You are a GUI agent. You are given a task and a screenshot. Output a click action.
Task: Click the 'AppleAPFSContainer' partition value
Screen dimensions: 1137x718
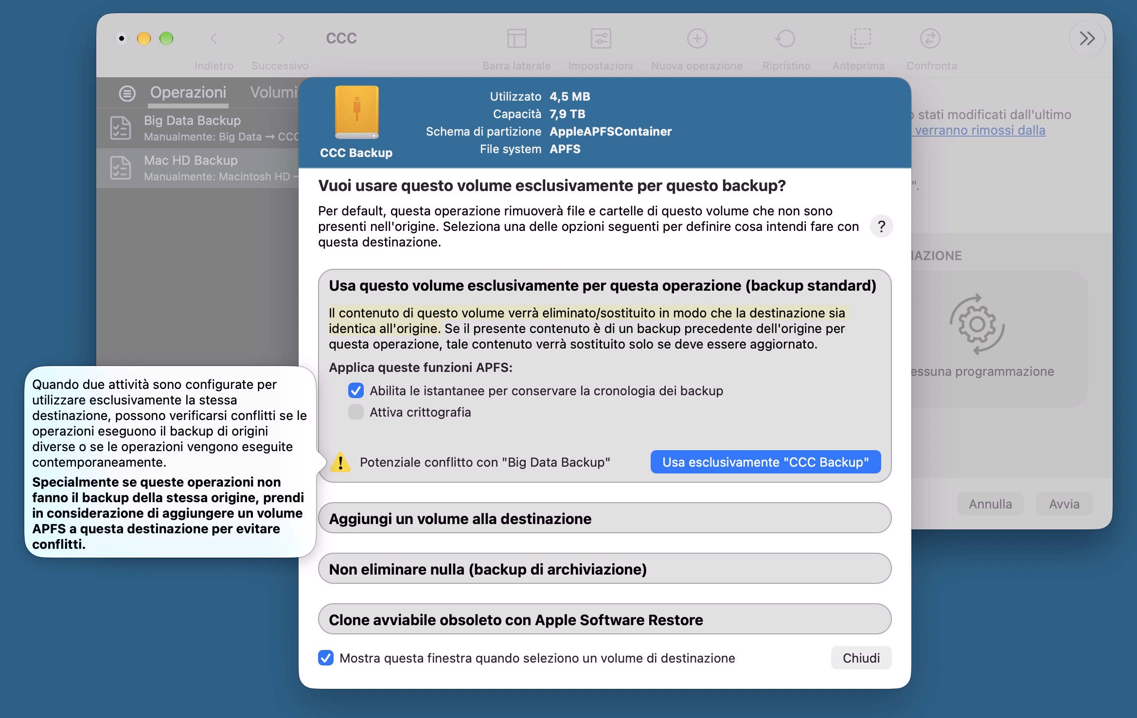(610, 132)
